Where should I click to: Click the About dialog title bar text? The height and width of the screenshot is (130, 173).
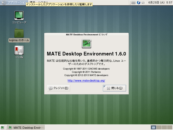(87, 34)
